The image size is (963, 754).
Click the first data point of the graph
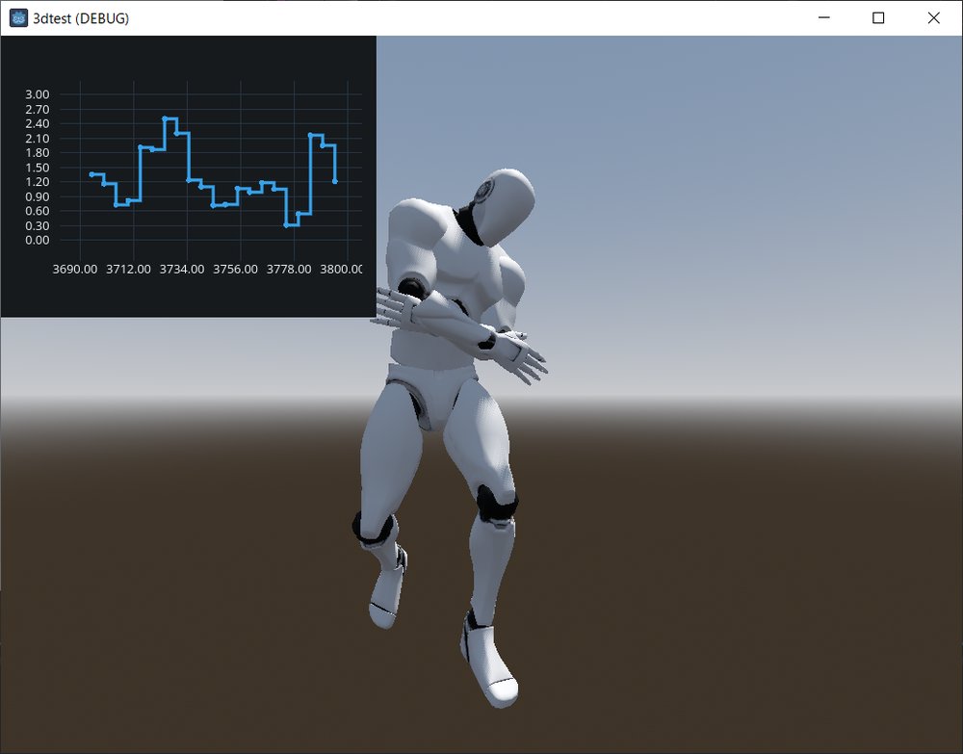click(91, 174)
